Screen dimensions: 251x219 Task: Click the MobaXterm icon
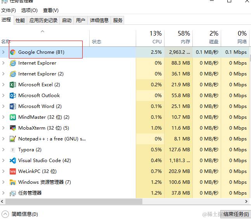coord(13,128)
